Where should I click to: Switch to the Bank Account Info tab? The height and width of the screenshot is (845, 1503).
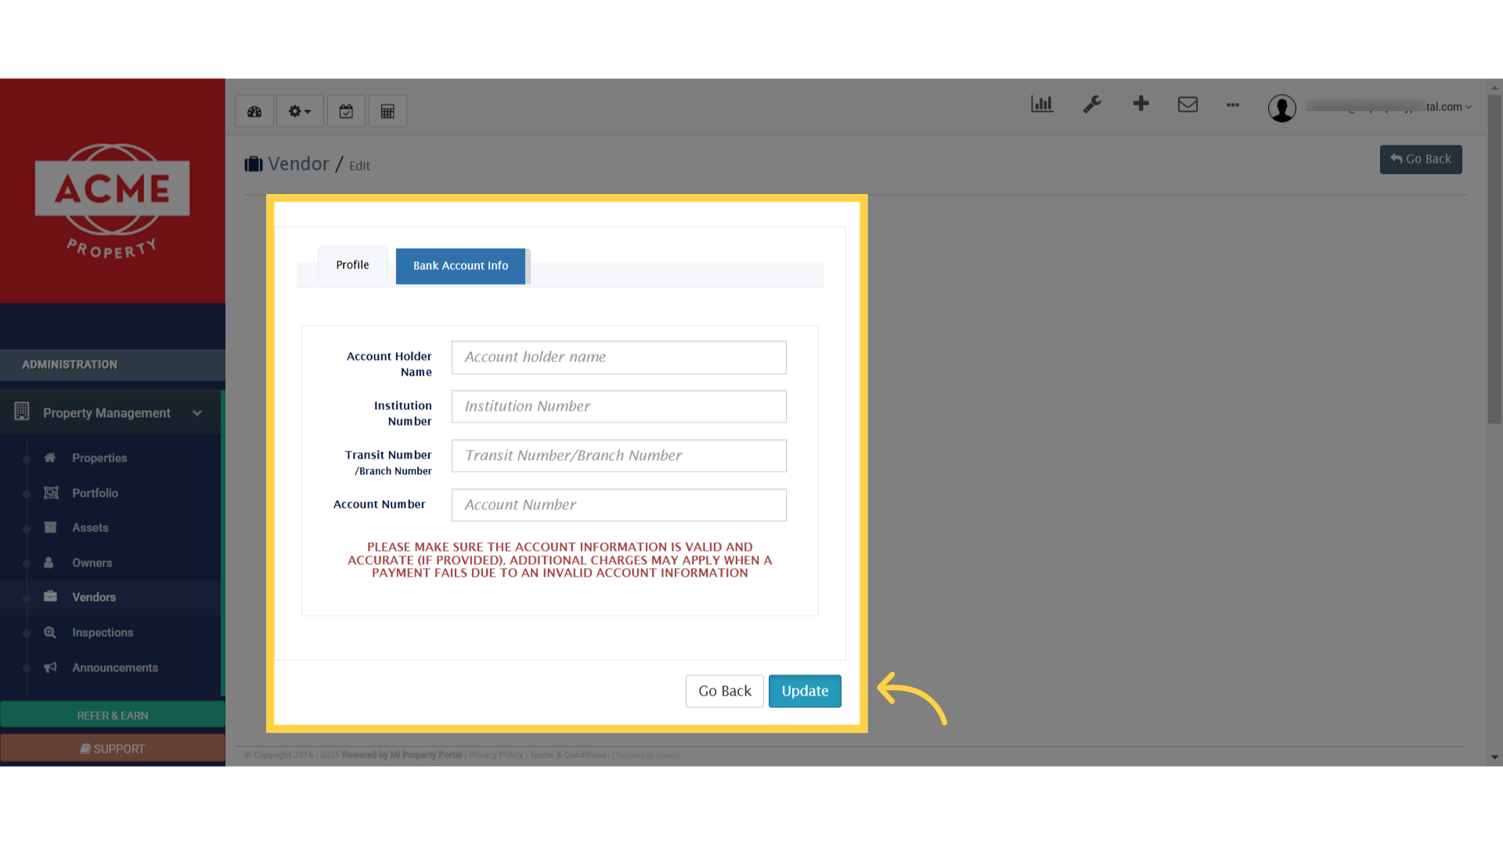460,266
